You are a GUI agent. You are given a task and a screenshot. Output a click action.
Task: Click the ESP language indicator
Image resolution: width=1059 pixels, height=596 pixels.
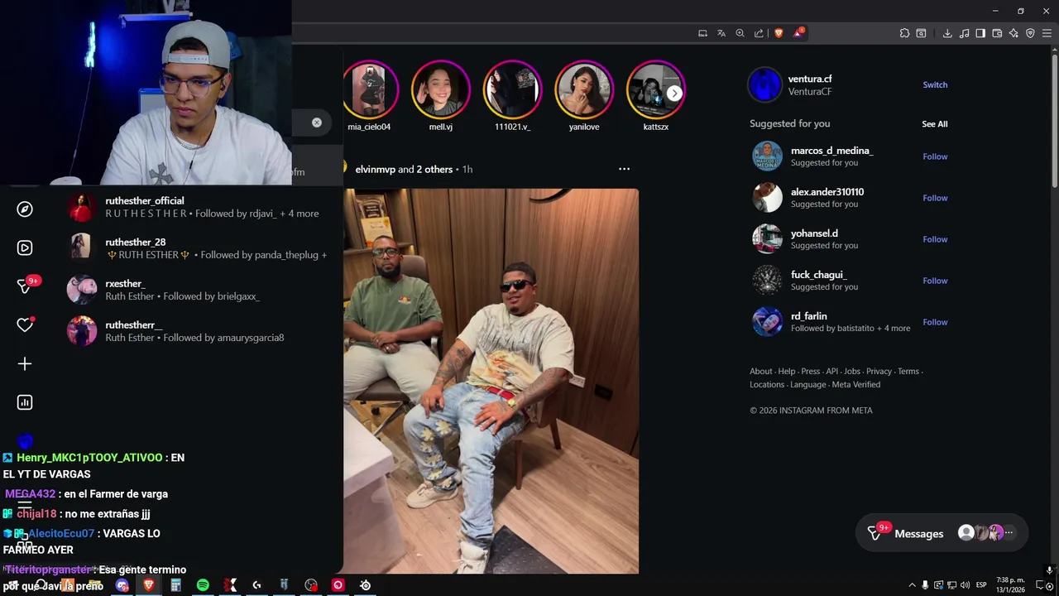[981, 585]
